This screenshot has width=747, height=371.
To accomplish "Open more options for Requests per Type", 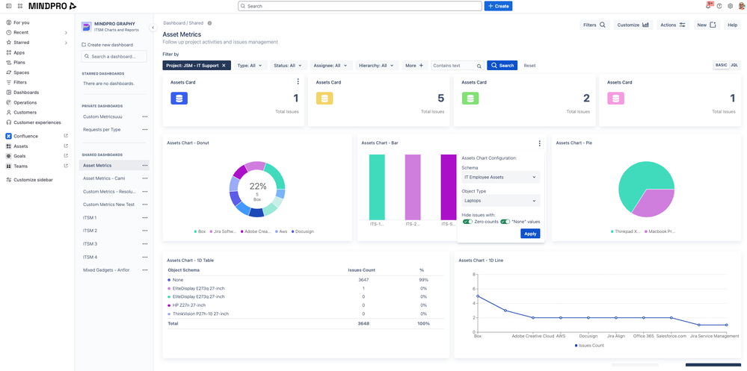I will click(145, 129).
